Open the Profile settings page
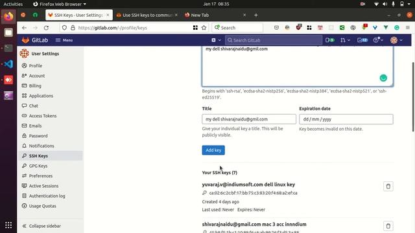 point(36,65)
